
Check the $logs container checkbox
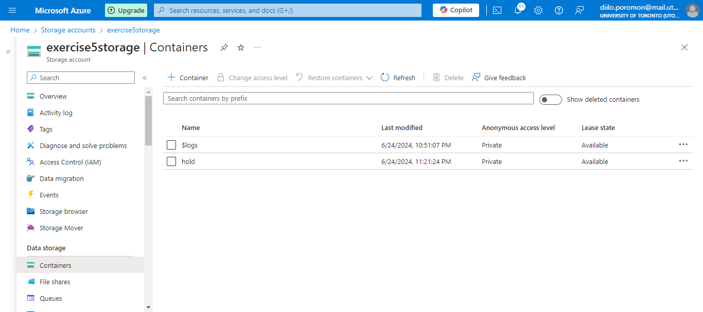click(171, 145)
